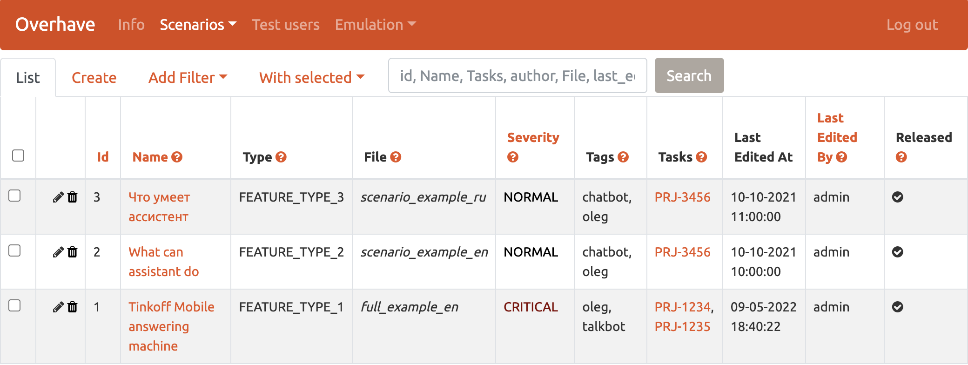The width and height of the screenshot is (968, 365).
Task: Go to the Info page
Action: tap(131, 25)
